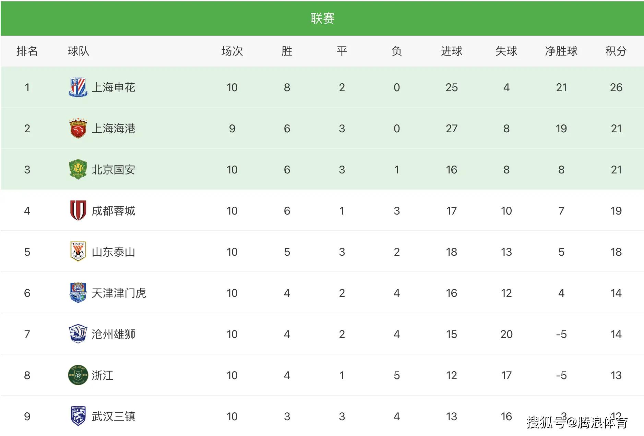The width and height of the screenshot is (644, 436).
Task: Click the 搜狐号@腾浪体育 watermark
Action: coord(577,422)
